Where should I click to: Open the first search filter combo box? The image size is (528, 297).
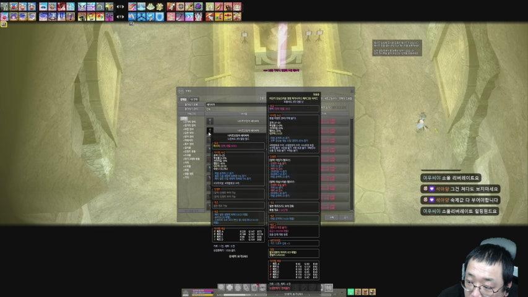coord(236,105)
